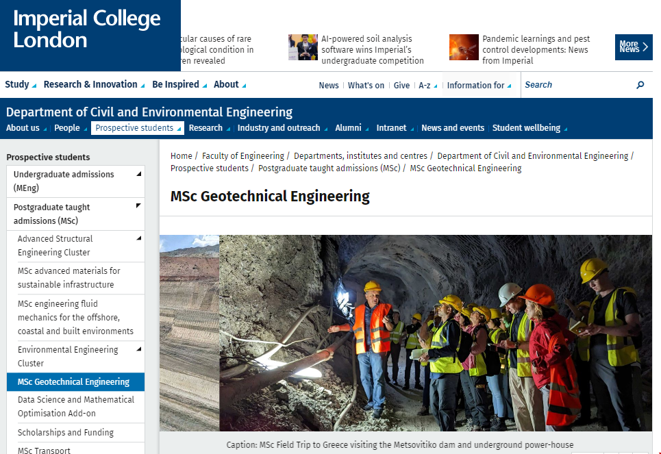The width and height of the screenshot is (661, 454).
Task: Collapse the Postgraduate taught admissions expander
Action: (139, 206)
